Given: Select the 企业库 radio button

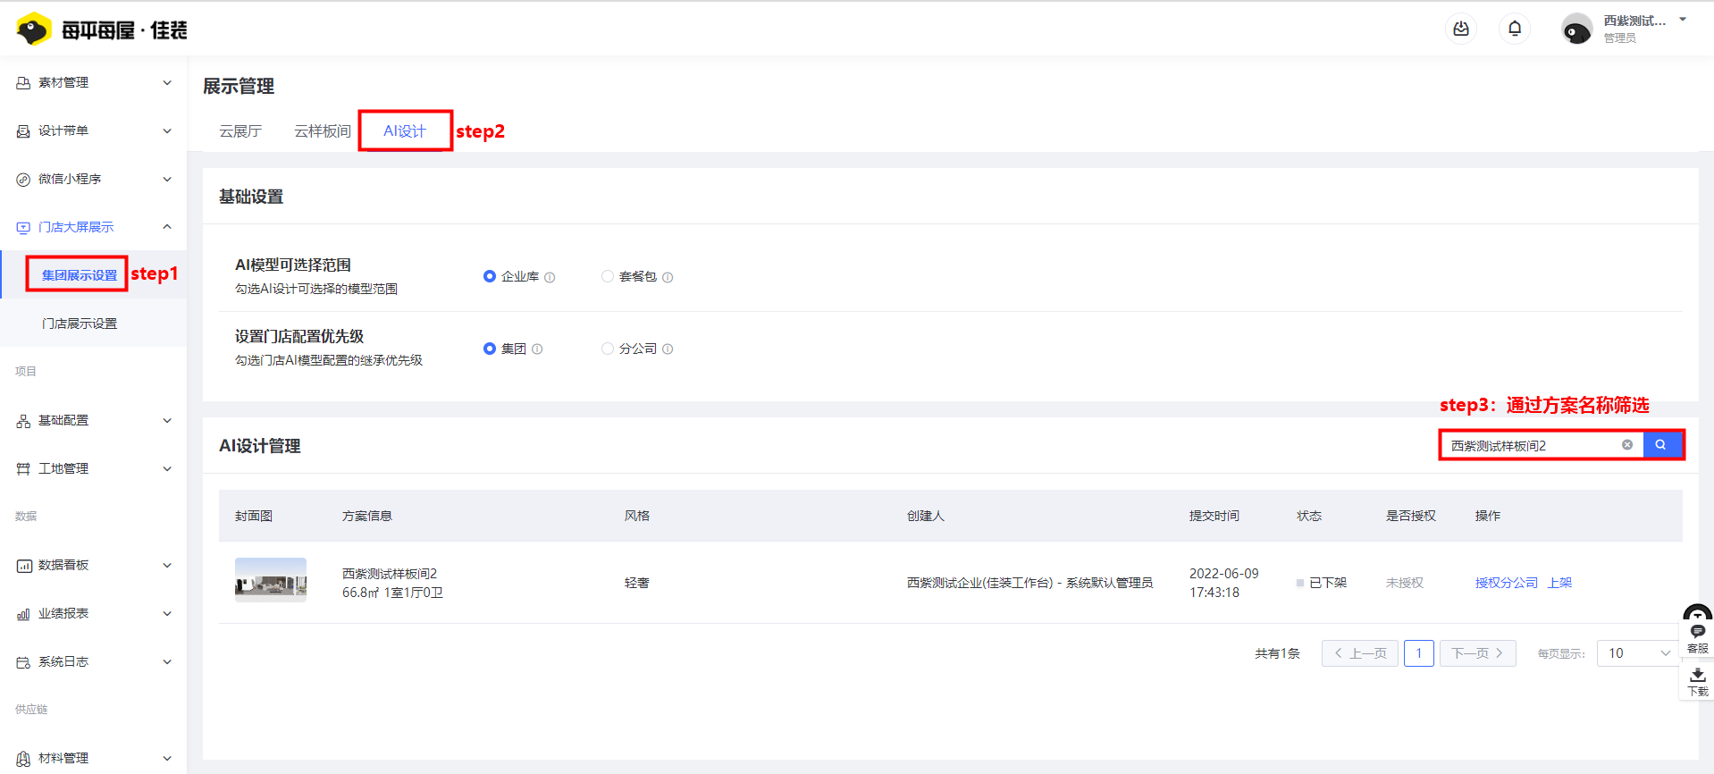Looking at the screenshot, I should coord(490,276).
